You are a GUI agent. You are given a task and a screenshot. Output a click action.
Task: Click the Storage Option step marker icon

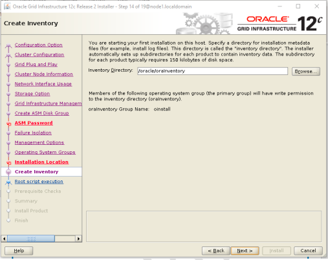[8, 94]
